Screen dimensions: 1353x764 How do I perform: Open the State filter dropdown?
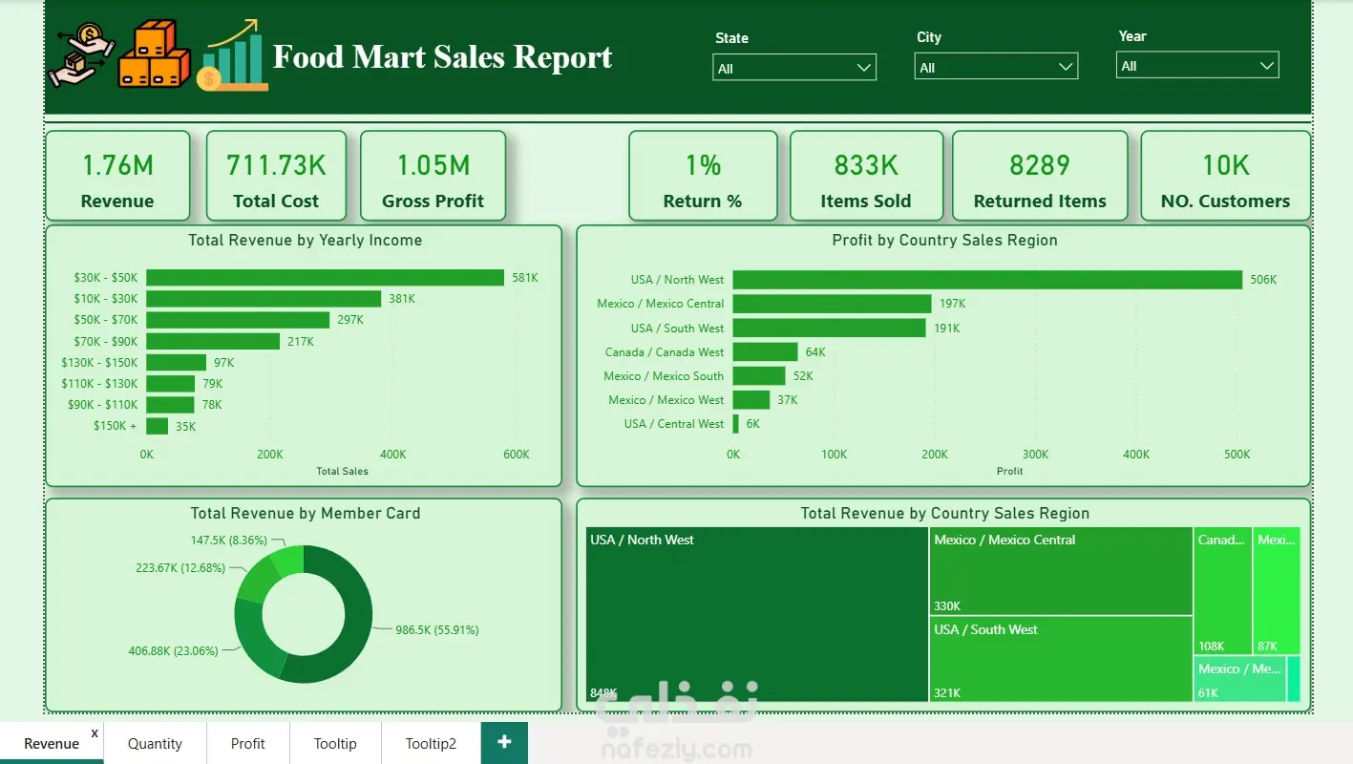point(794,68)
